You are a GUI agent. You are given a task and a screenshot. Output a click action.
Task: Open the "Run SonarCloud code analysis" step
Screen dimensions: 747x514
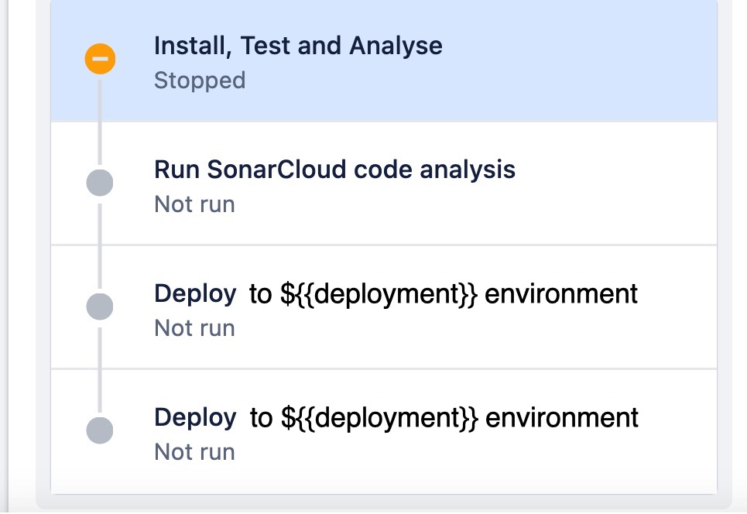383,183
